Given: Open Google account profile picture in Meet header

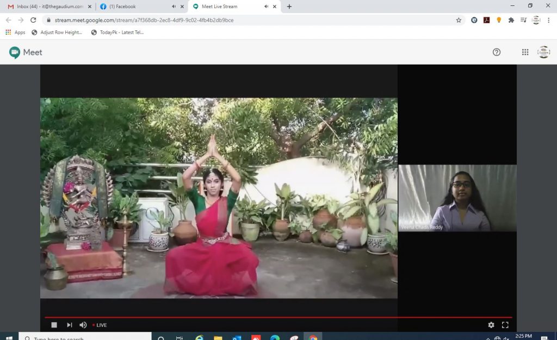Looking at the screenshot, I should [543, 52].
